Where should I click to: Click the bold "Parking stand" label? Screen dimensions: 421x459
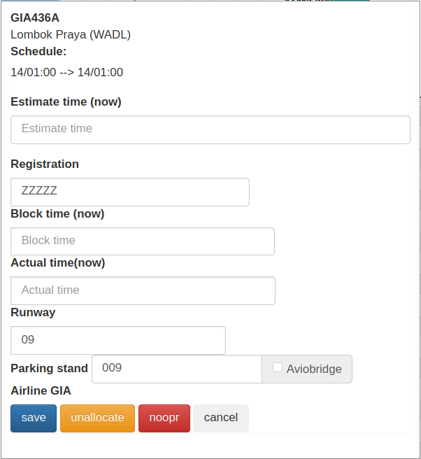click(x=49, y=369)
